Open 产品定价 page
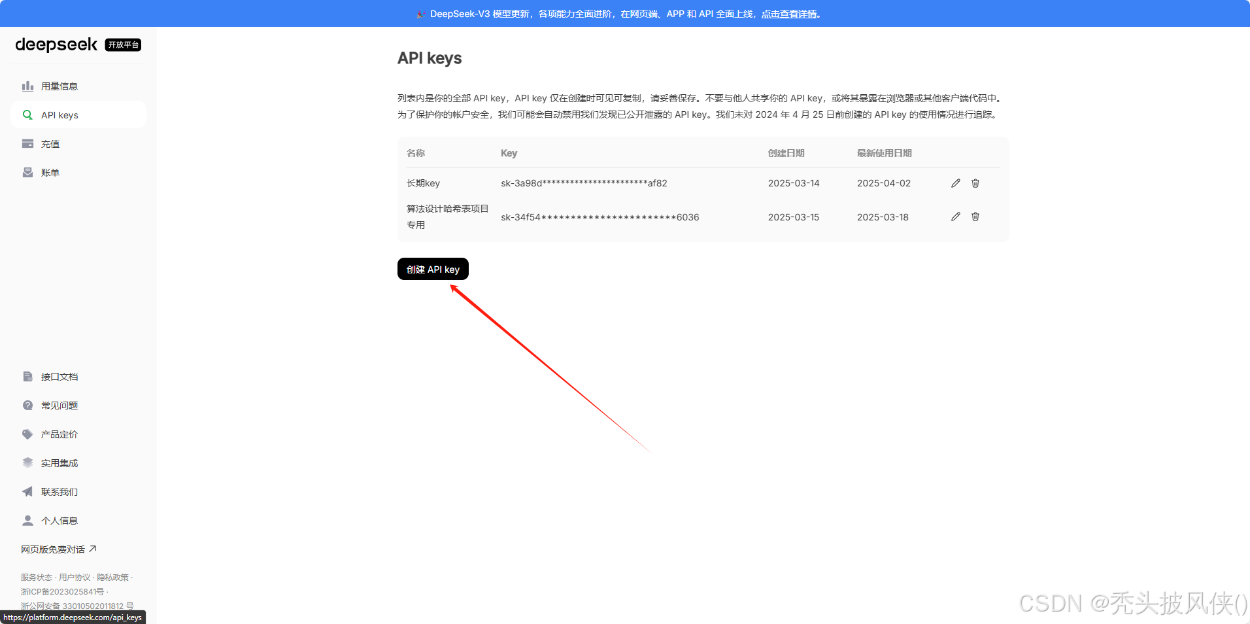This screenshot has width=1250, height=624. [78, 434]
